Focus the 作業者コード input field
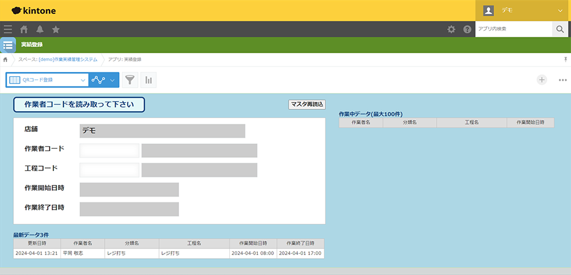The width and height of the screenshot is (571, 275). [109, 150]
